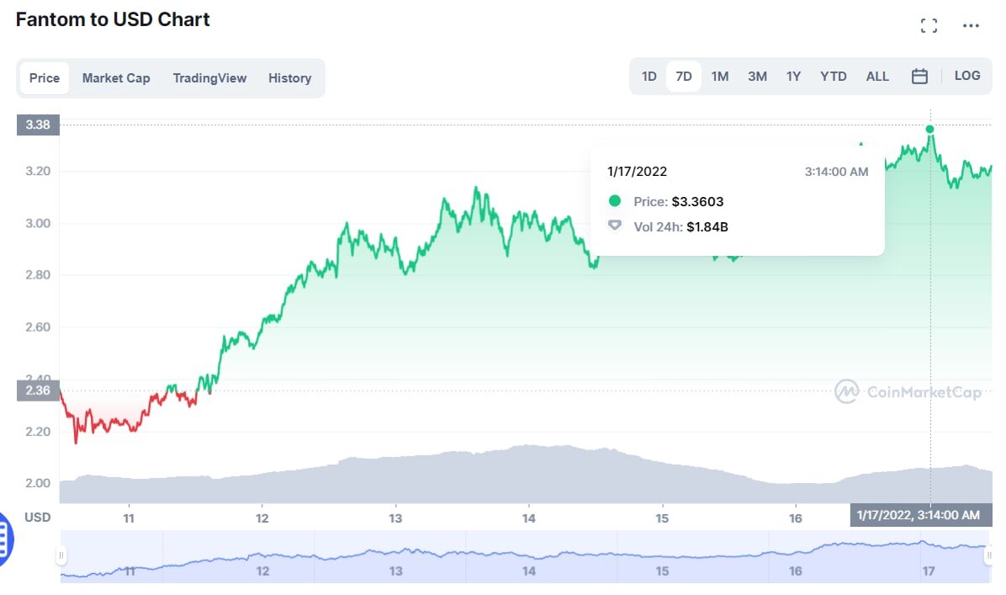Display ALL price history
The width and height of the screenshot is (1006, 595).
pyautogui.click(x=877, y=77)
